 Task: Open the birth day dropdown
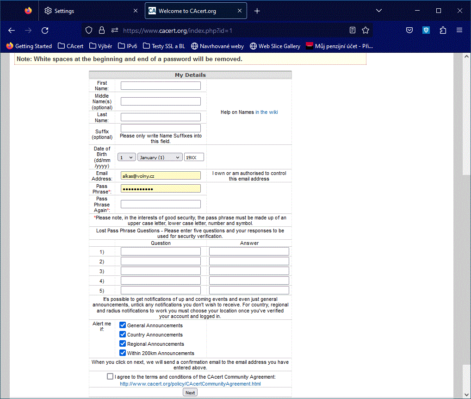(126, 157)
